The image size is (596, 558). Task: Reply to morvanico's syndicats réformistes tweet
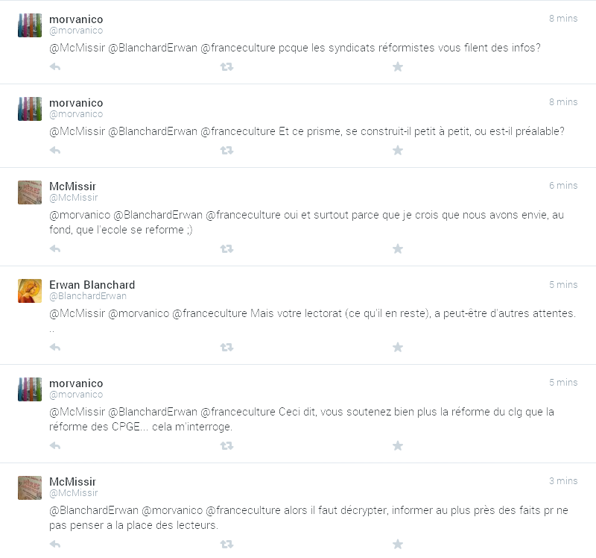pos(55,67)
